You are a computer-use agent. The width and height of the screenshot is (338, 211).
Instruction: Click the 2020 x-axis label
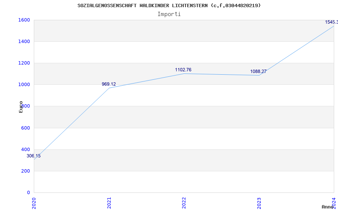pos(34,203)
